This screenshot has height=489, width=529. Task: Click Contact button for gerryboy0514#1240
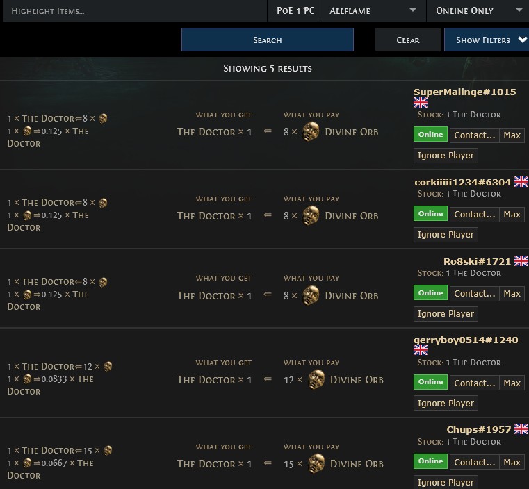pyautogui.click(x=474, y=383)
